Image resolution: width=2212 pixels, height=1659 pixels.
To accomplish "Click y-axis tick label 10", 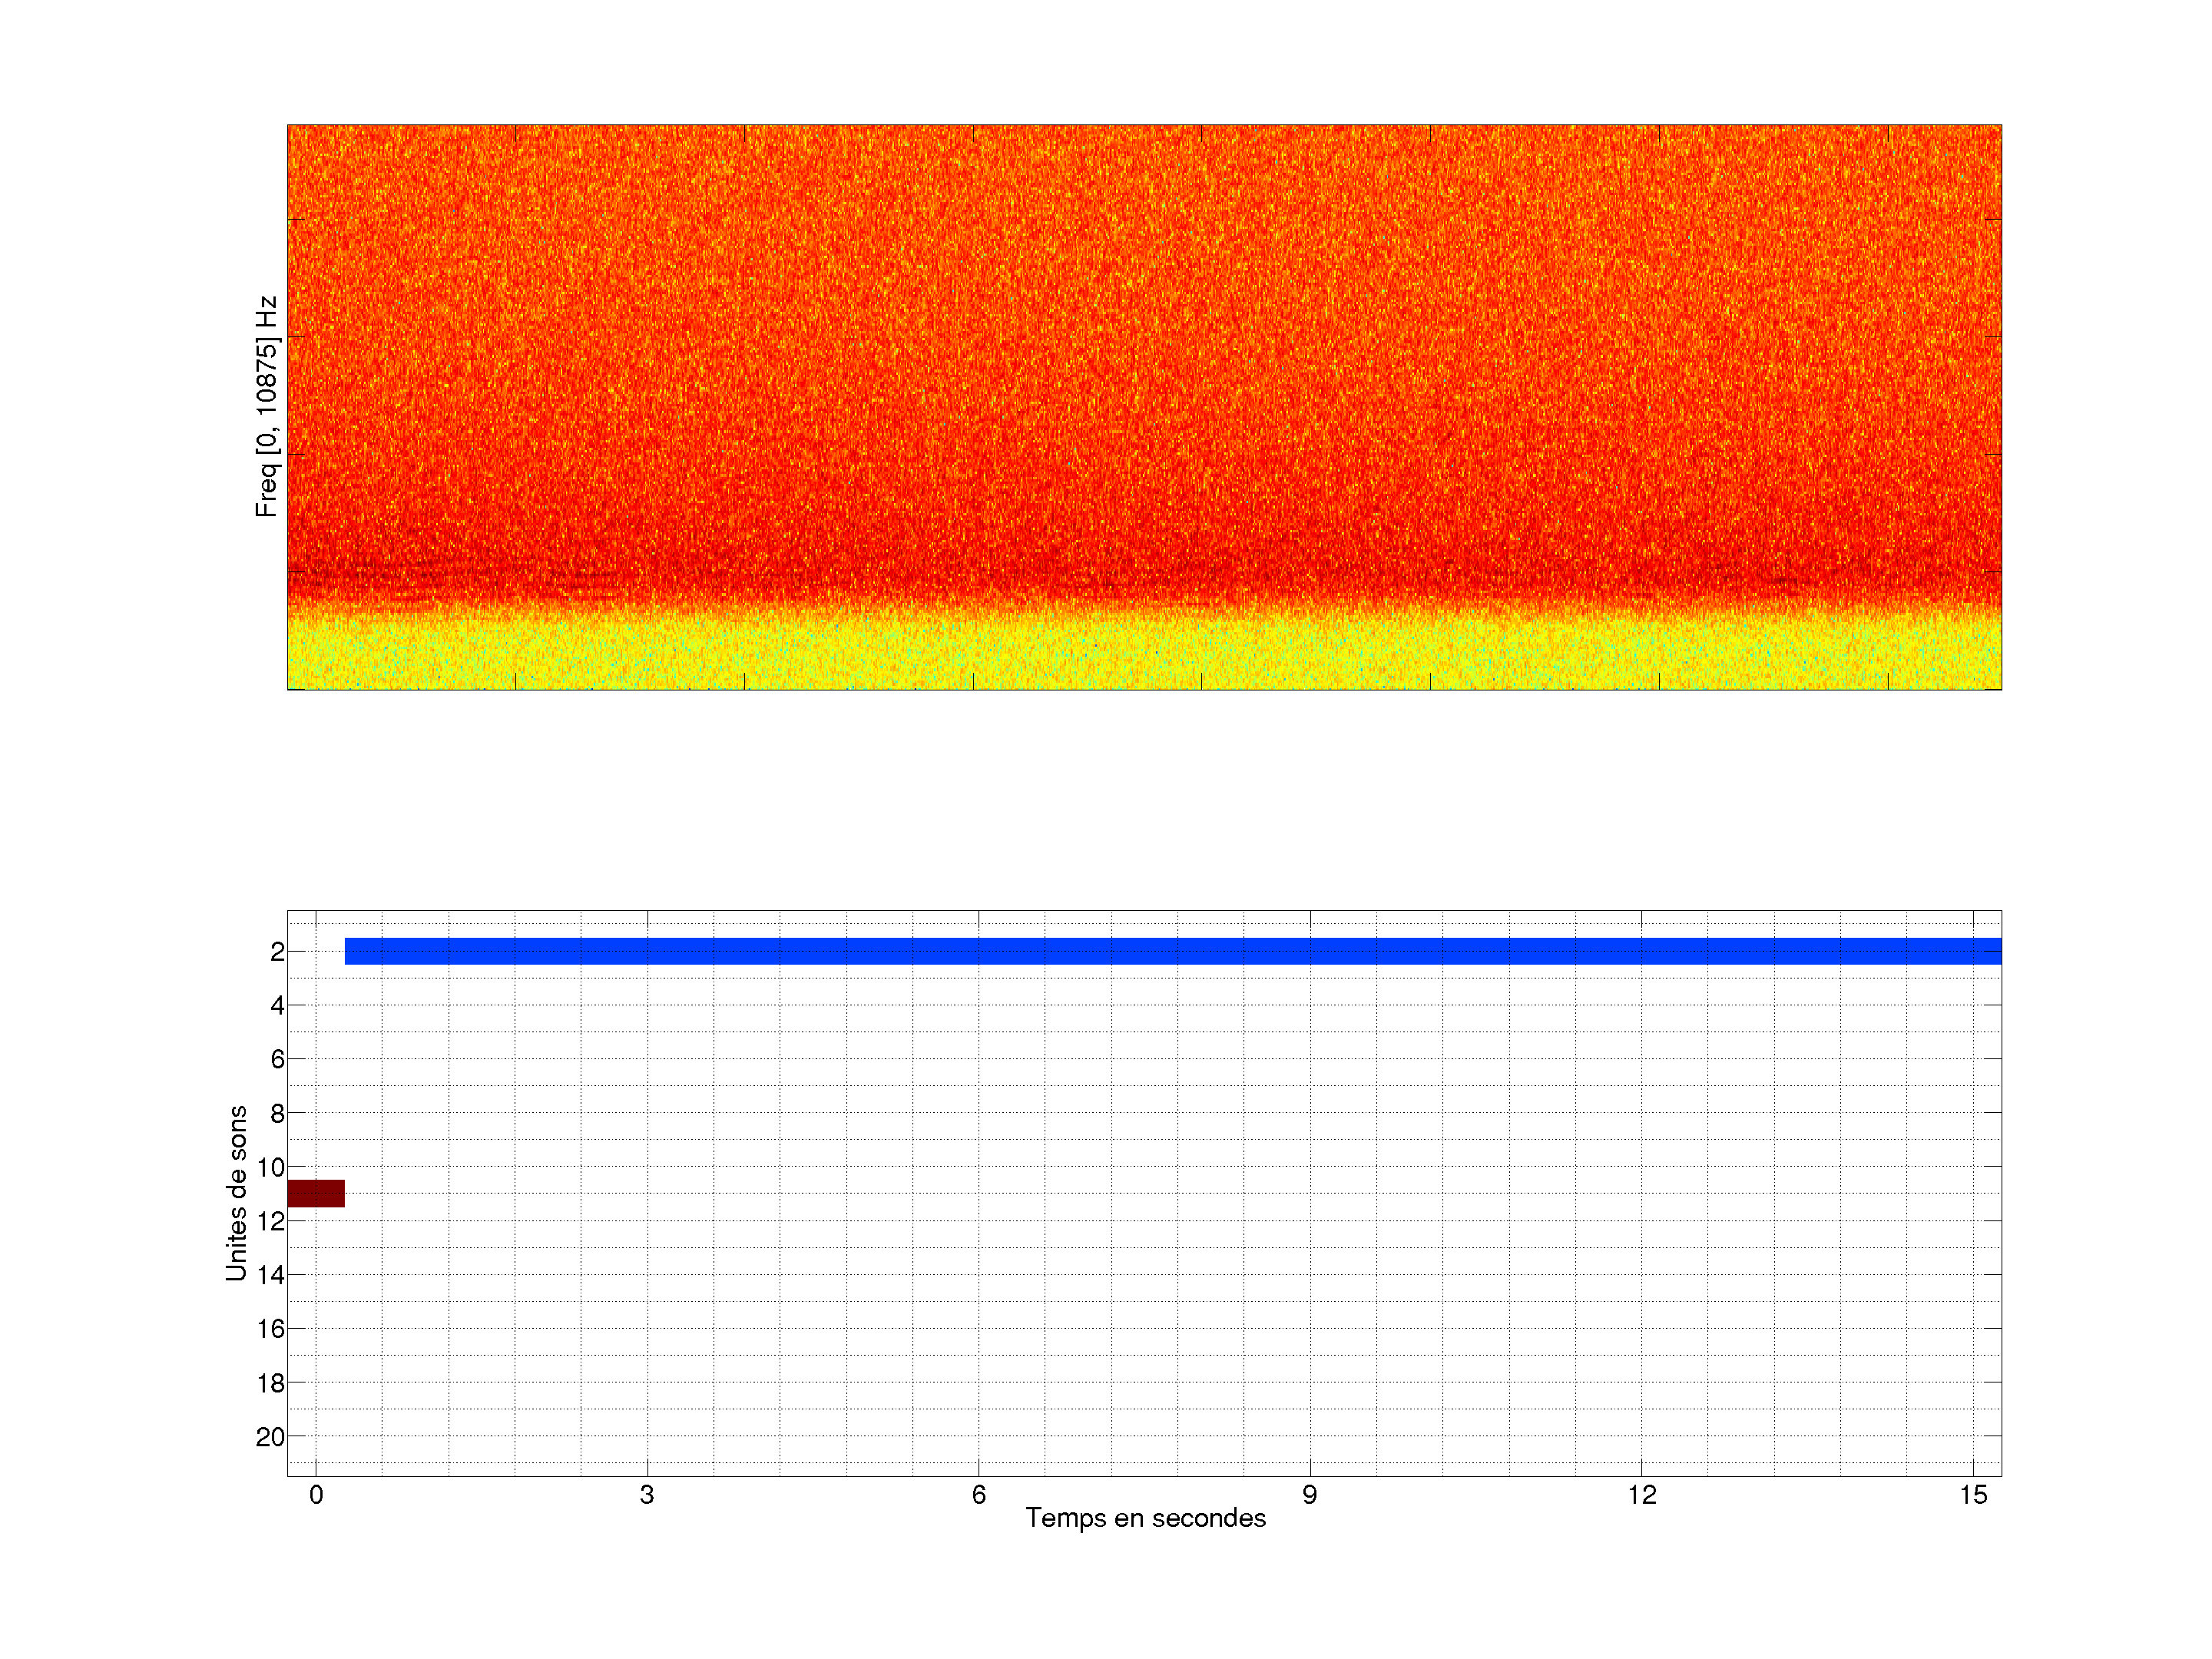I will pos(270,1167).
